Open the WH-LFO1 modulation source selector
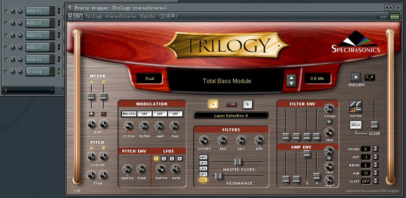The height and width of the screenshot is (198, 406). [x=129, y=114]
